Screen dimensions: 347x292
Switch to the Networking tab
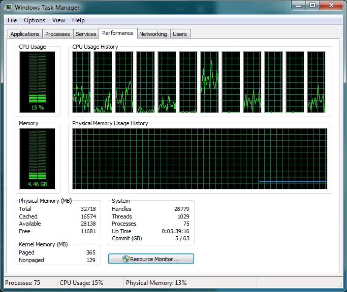pos(153,34)
